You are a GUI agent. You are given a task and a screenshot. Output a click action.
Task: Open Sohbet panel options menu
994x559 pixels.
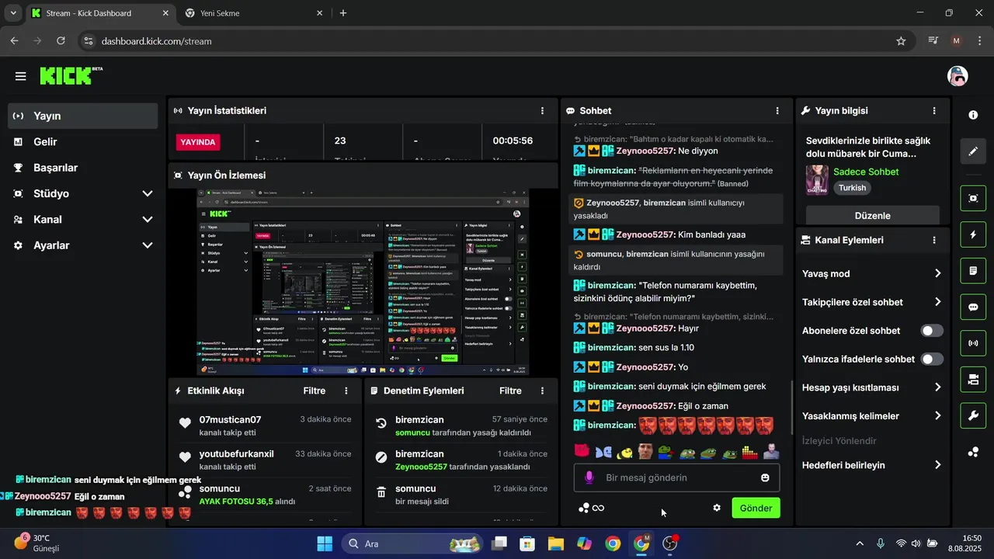[777, 111]
